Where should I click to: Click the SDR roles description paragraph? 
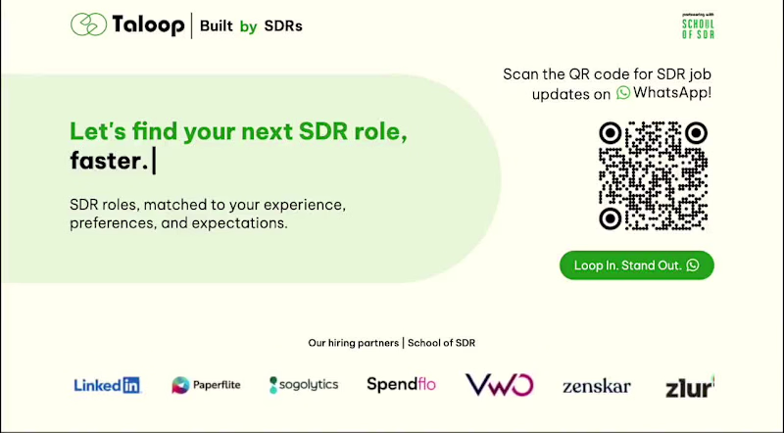[208, 215]
